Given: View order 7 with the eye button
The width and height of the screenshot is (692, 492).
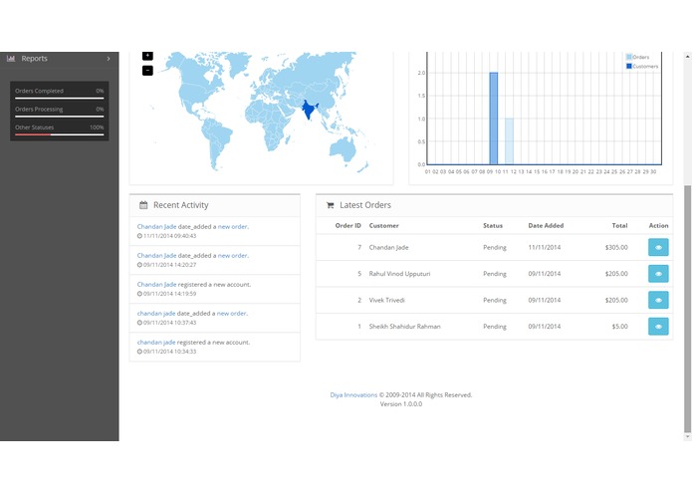Looking at the screenshot, I should click(658, 247).
